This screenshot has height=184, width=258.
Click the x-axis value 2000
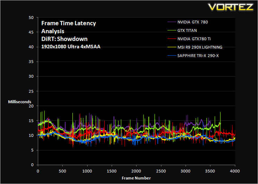[136, 171]
